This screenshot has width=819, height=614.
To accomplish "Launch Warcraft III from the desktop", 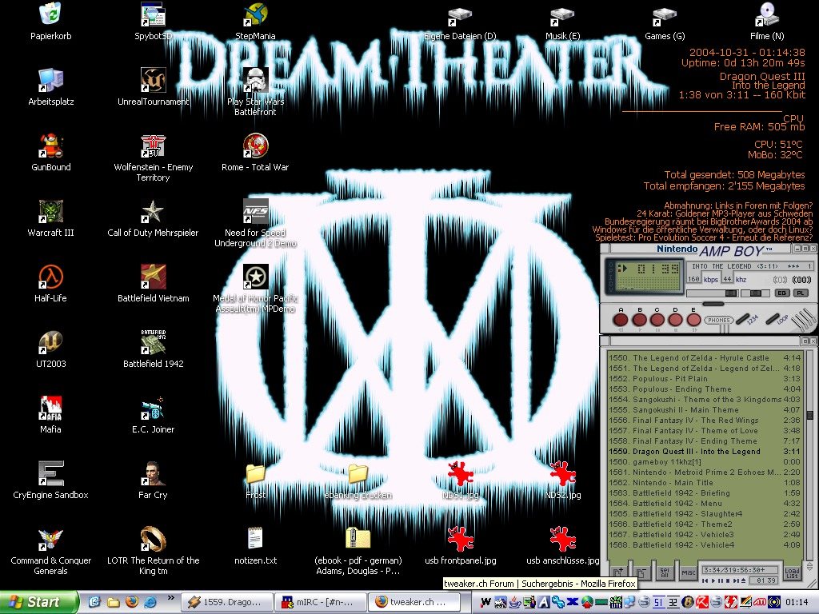I will (x=51, y=212).
